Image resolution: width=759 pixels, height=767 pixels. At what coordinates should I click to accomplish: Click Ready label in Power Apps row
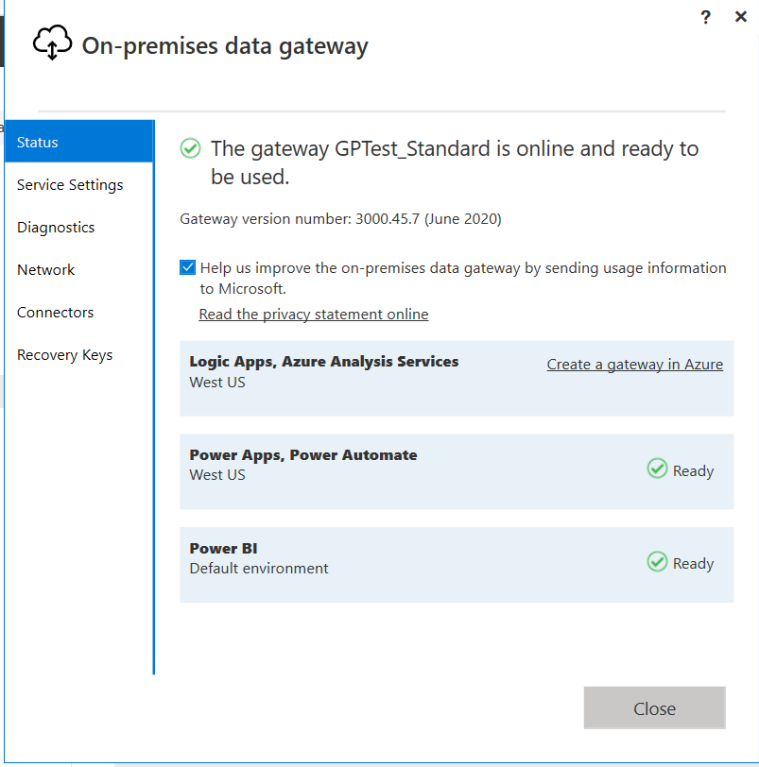click(693, 471)
